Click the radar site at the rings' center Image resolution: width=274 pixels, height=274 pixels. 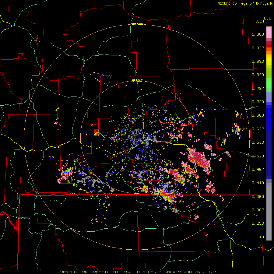pyautogui.click(x=137, y=137)
